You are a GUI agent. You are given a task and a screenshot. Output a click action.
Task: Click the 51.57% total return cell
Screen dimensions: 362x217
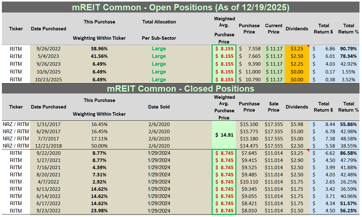pyautogui.click(x=348, y=203)
